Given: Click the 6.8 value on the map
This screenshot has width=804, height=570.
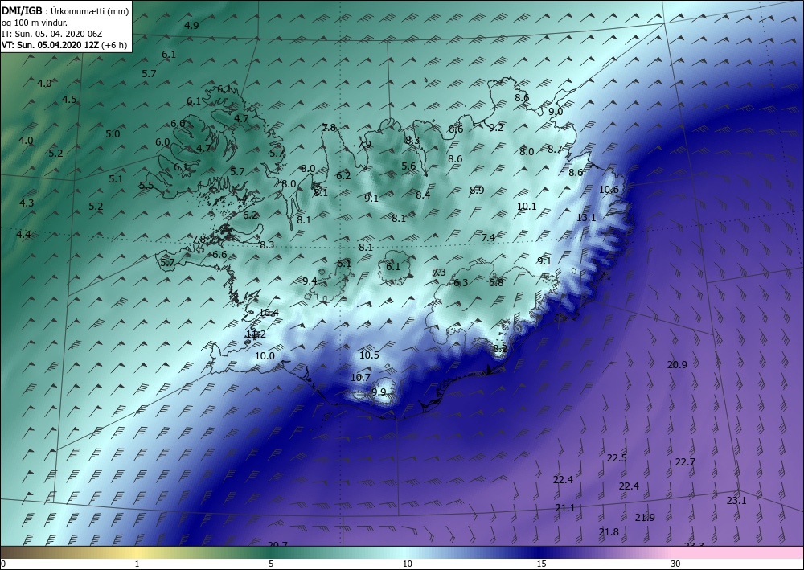Looking at the screenshot, I should pyautogui.click(x=496, y=282).
